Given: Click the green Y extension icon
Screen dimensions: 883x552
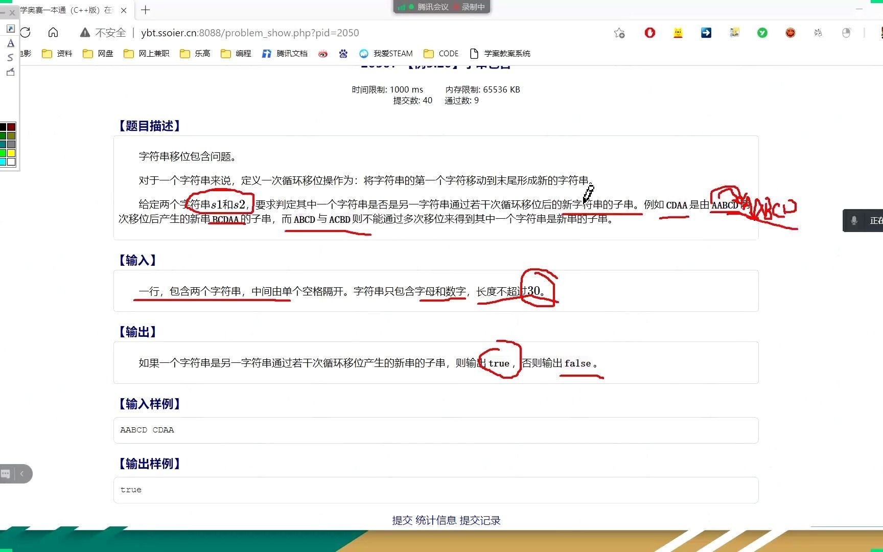Looking at the screenshot, I should 762,33.
